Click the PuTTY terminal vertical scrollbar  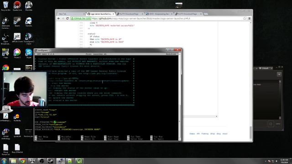click(x=180, y=97)
